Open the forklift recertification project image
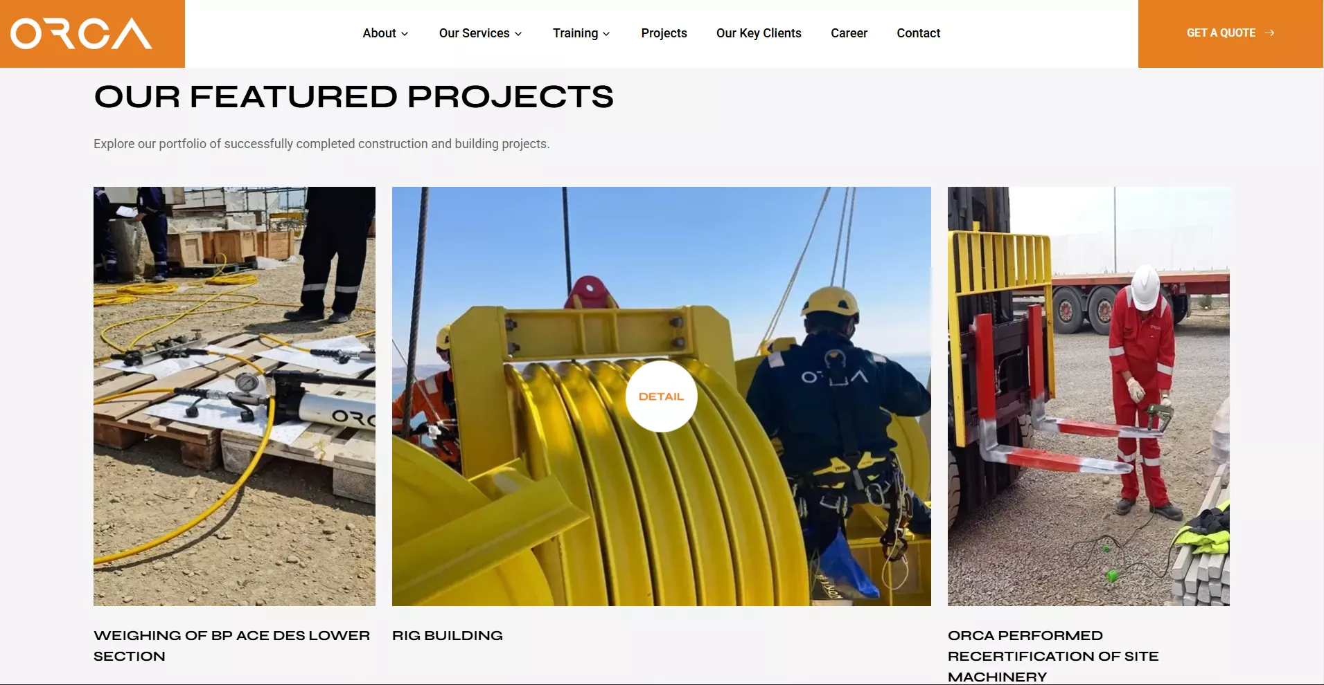The height and width of the screenshot is (685, 1324). (x=1088, y=396)
